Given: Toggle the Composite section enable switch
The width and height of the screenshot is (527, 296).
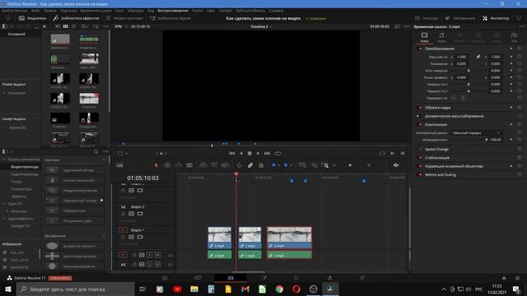Looking at the screenshot, I should click(420, 124).
